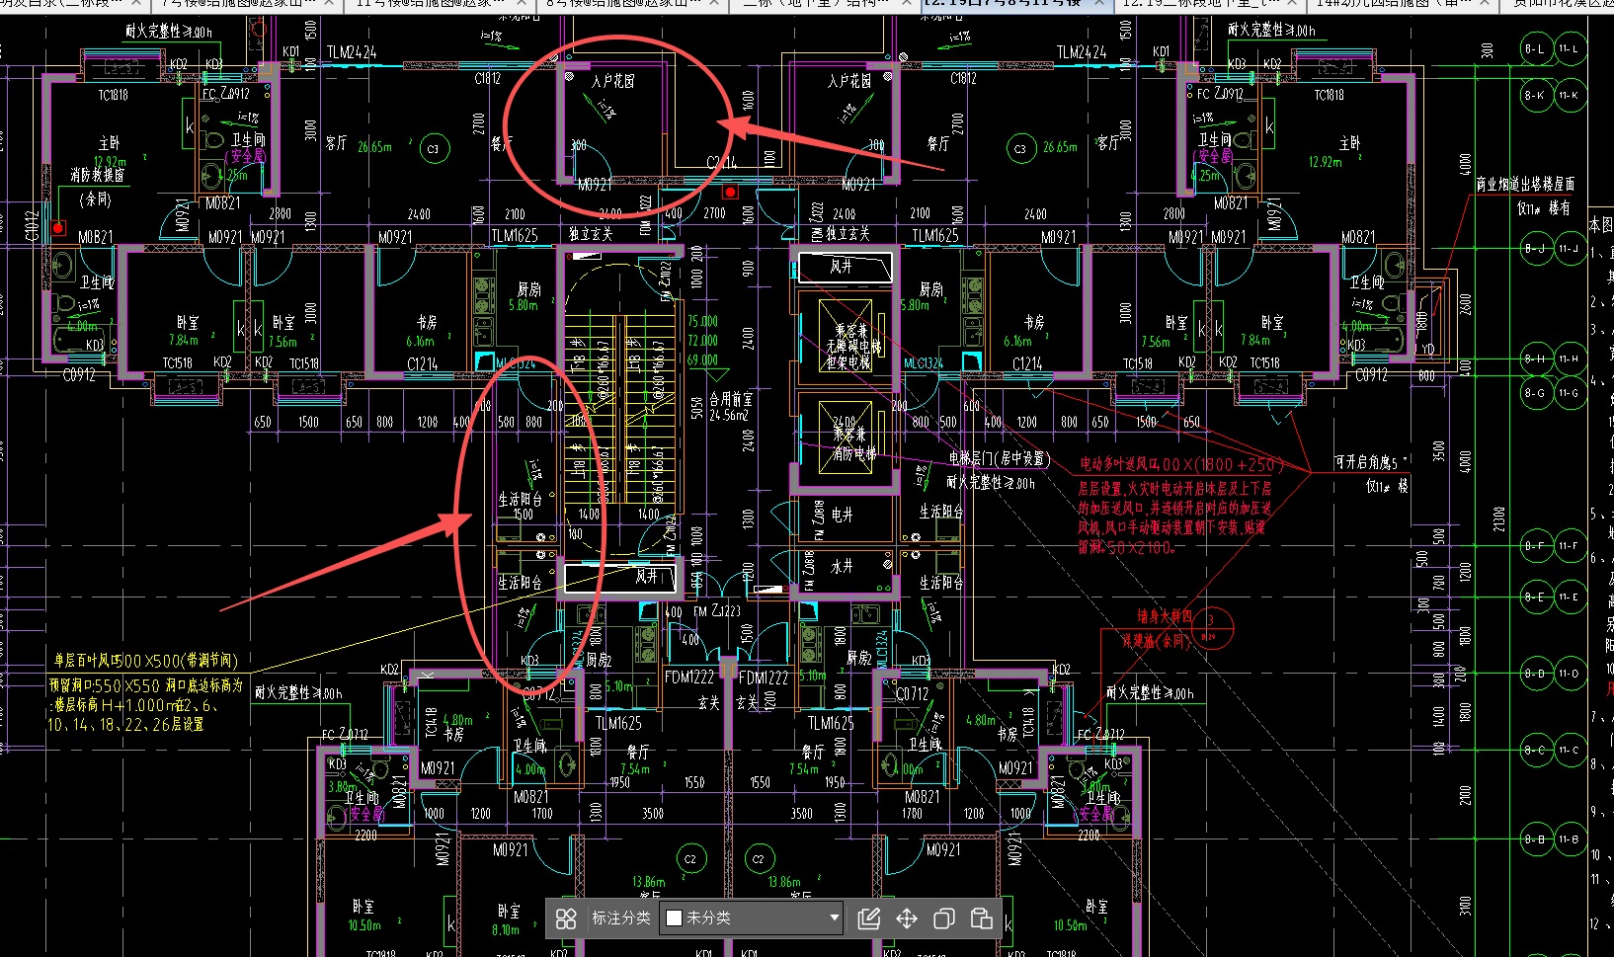The height and width of the screenshot is (957, 1614).
Task: Click the 11-L grid axis bubble
Action: click(x=1569, y=48)
